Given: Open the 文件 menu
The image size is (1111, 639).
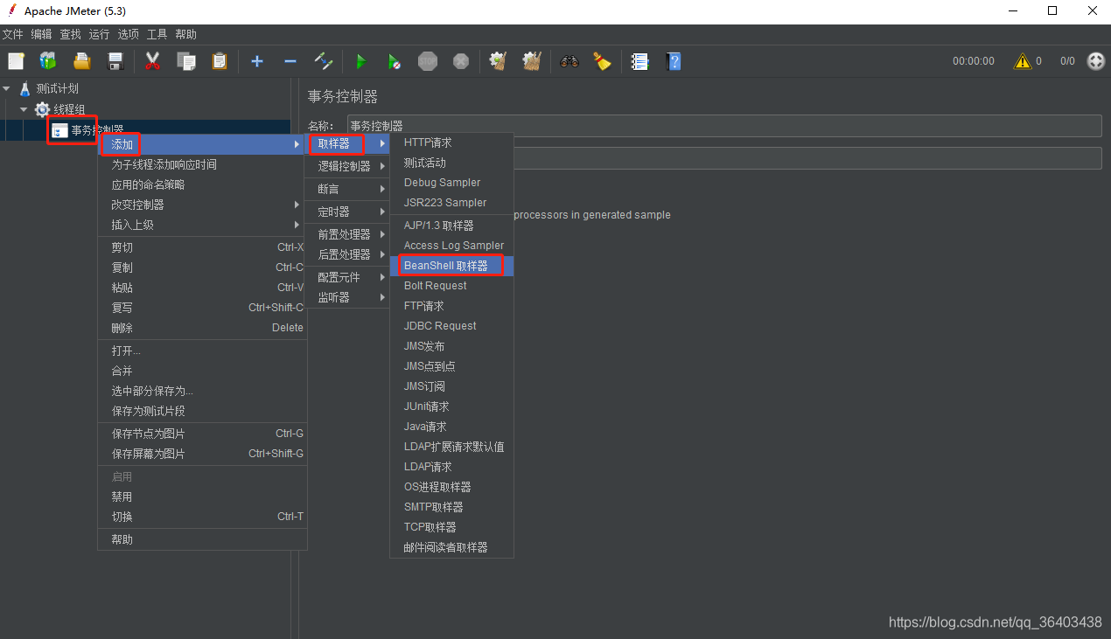Looking at the screenshot, I should pyautogui.click(x=12, y=34).
